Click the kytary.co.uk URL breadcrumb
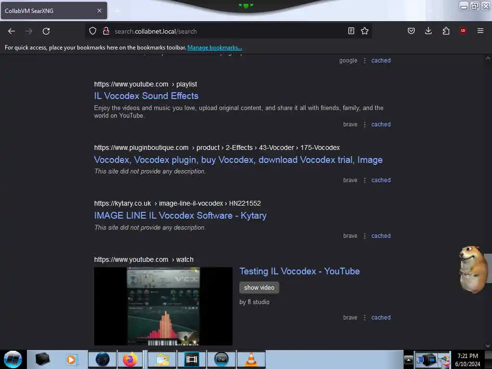 [177, 203]
